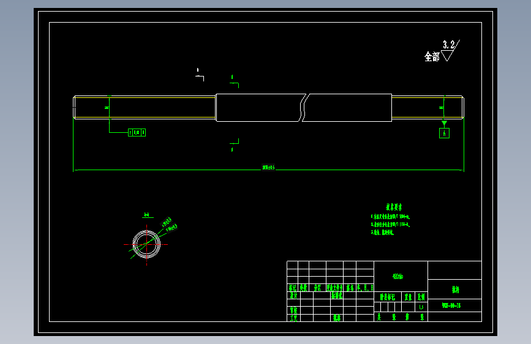
Task: Select the lower green section cut marker
Action: [x=235, y=145]
